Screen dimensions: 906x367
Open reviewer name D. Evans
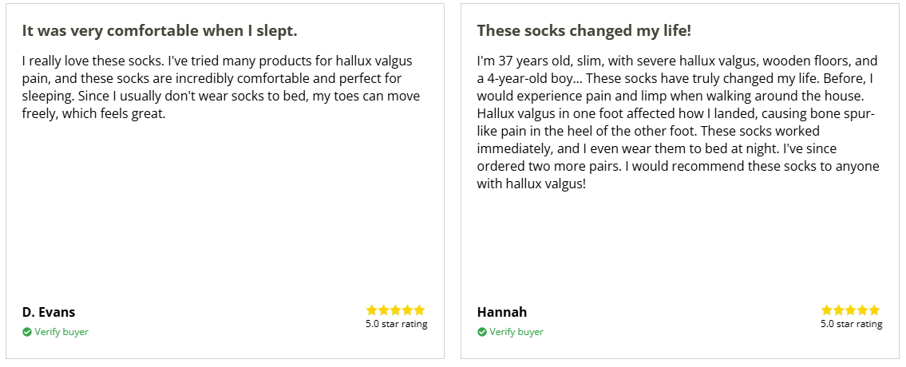tap(49, 312)
